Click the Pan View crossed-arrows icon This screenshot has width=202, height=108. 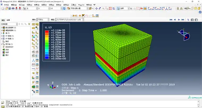(x=96, y=8)
